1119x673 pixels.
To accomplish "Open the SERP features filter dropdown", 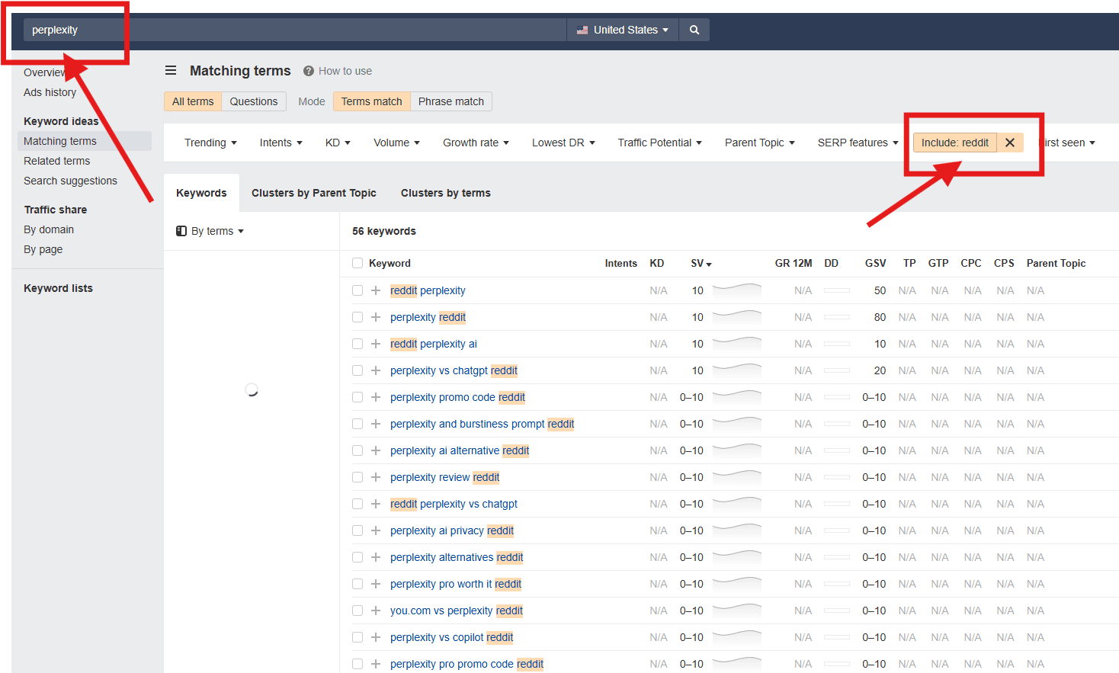I will coord(858,143).
